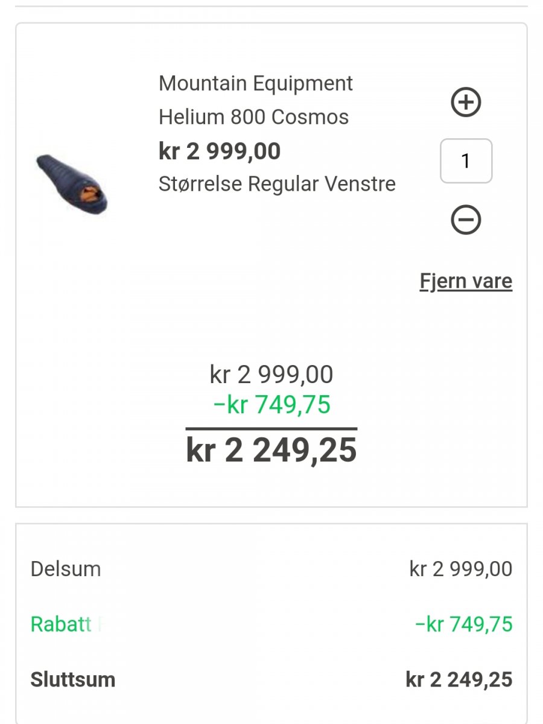Click the Delsum label
The width and height of the screenshot is (543, 724).
(x=66, y=569)
